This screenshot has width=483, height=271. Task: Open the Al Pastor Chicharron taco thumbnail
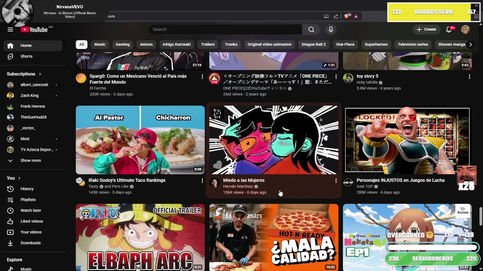140,140
